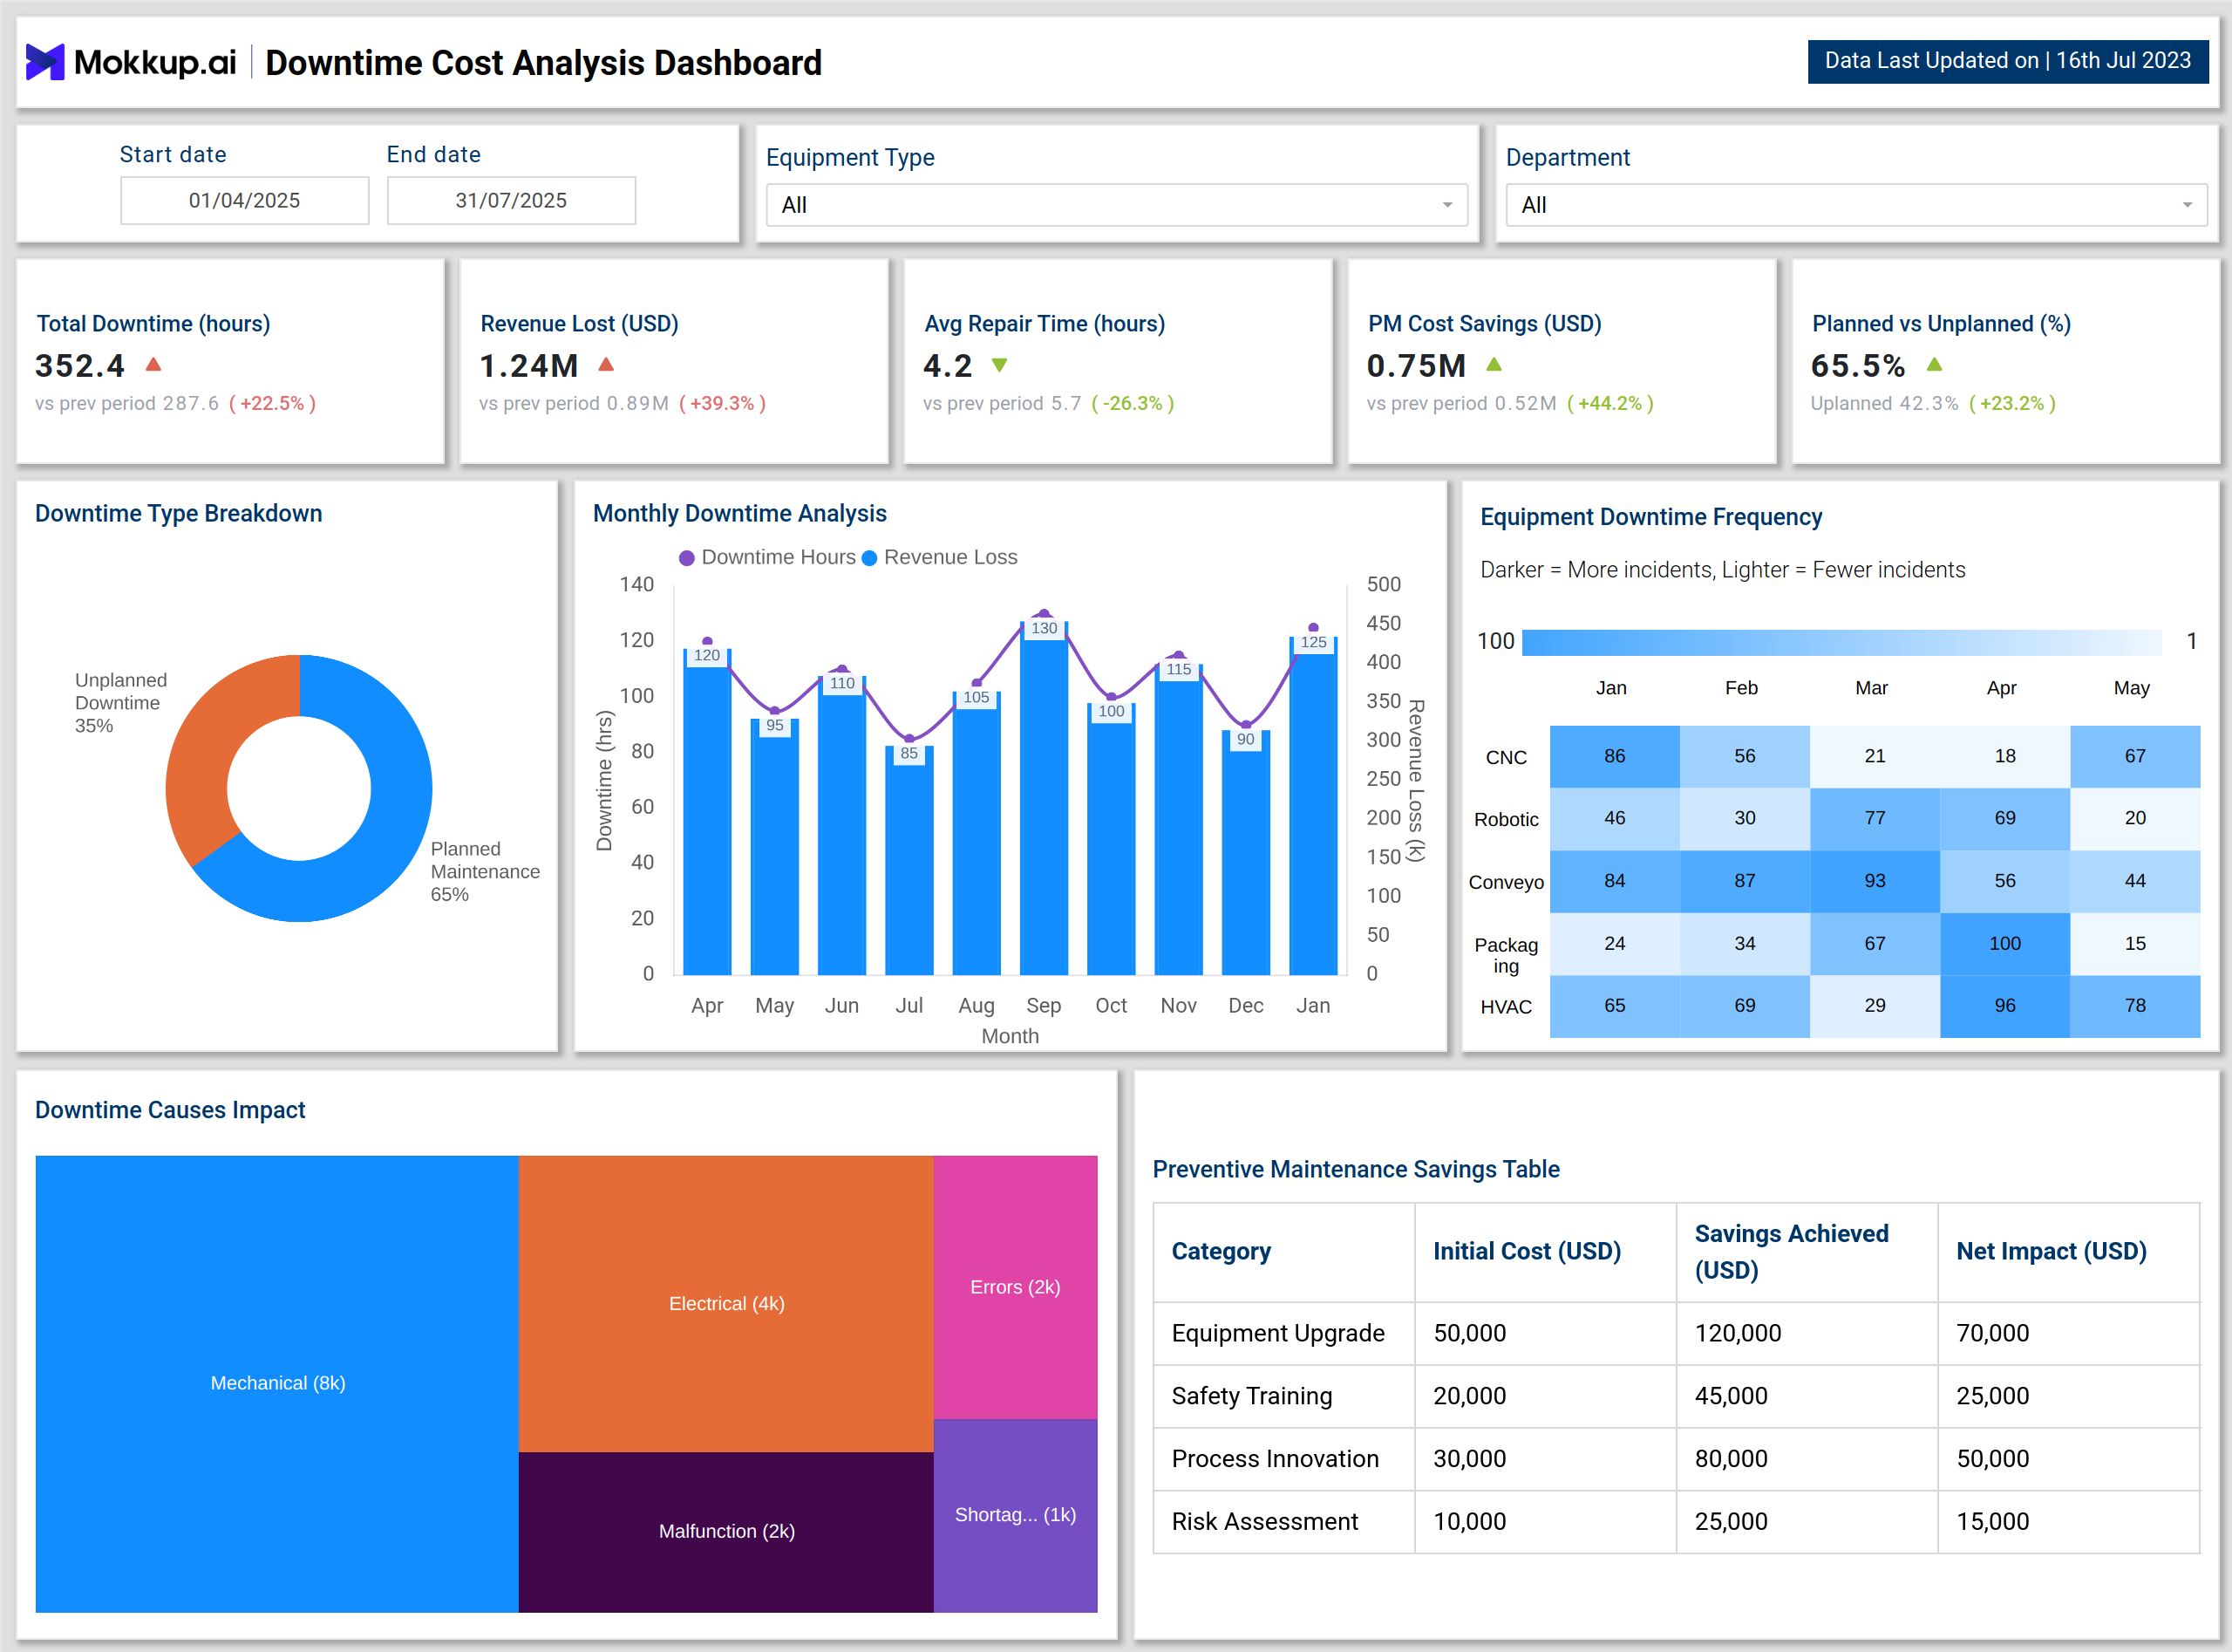
Task: Click the Aug bar labeled 105
Action: pos(976,832)
